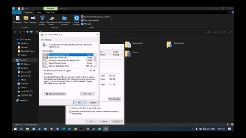Confirm Disk Cleanup with OK
246x138 pixels.
tap(80, 102)
